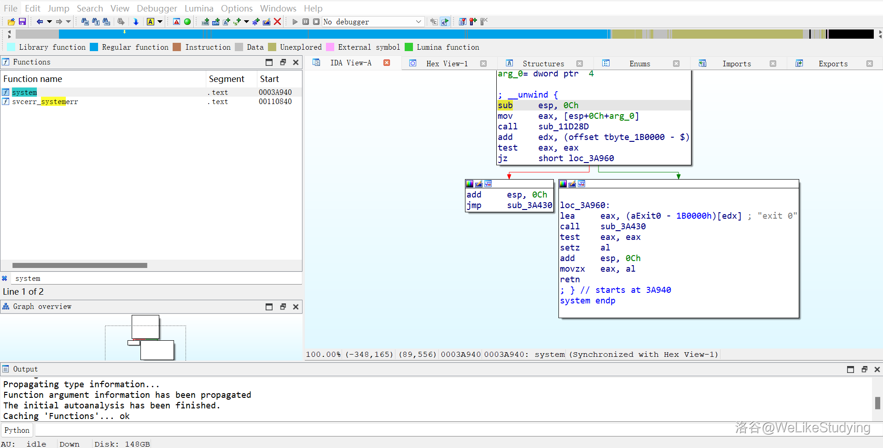
Task: Open the debugger selection dropdown
Action: pyautogui.click(x=418, y=22)
